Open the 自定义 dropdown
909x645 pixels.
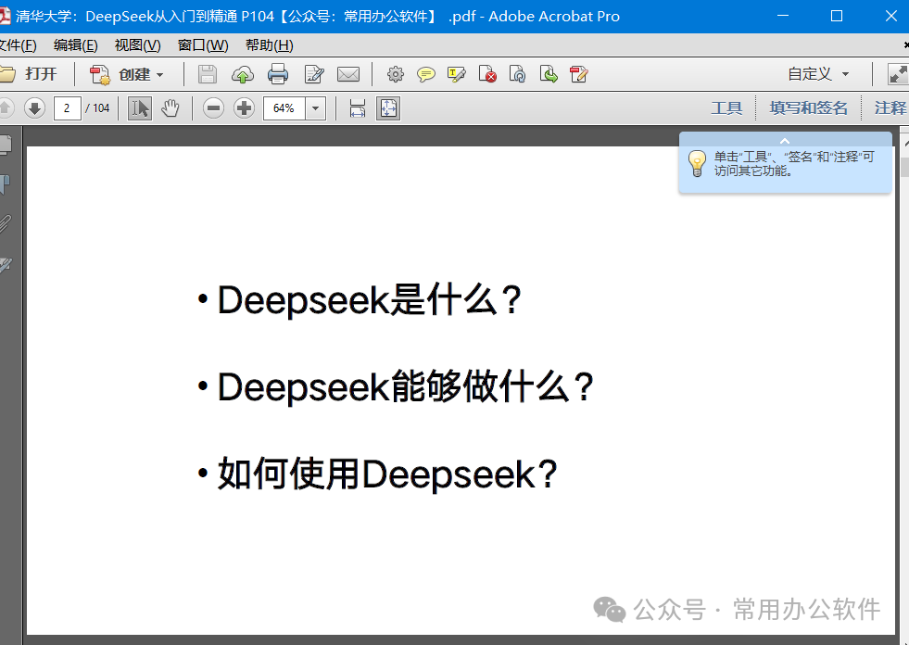pyautogui.click(x=818, y=74)
